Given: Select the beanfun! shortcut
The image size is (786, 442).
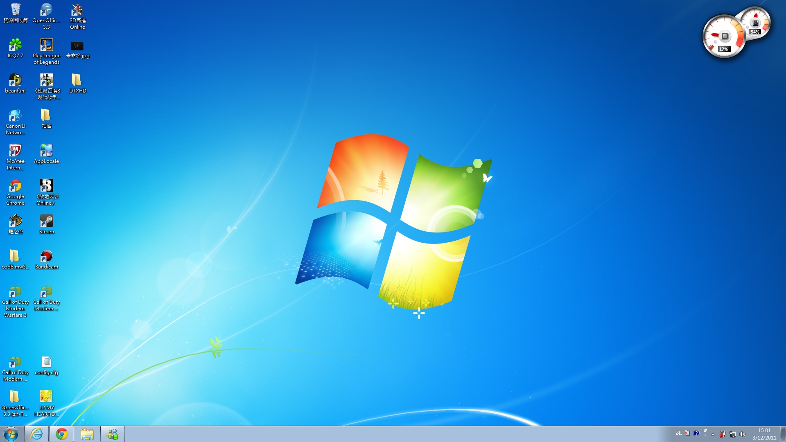Looking at the screenshot, I should 16,83.
